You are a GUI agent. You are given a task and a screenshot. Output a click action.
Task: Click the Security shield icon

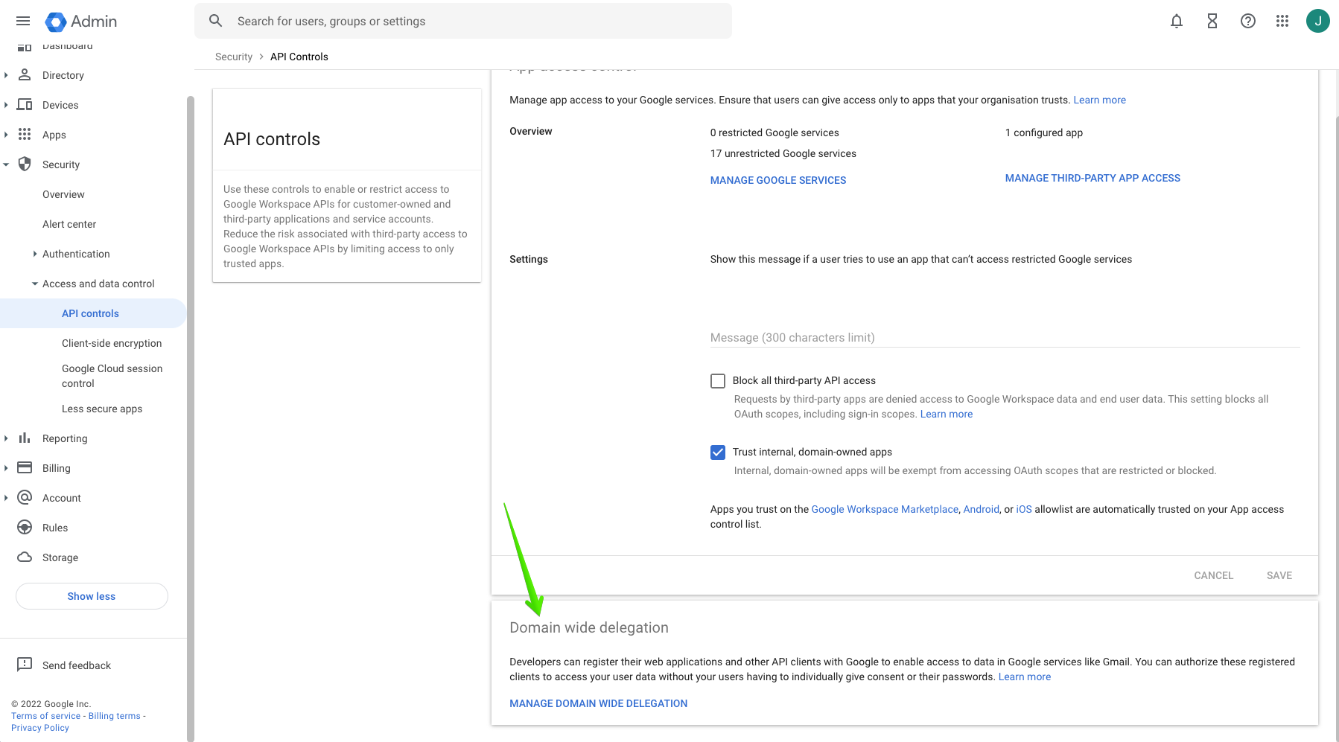(x=25, y=164)
